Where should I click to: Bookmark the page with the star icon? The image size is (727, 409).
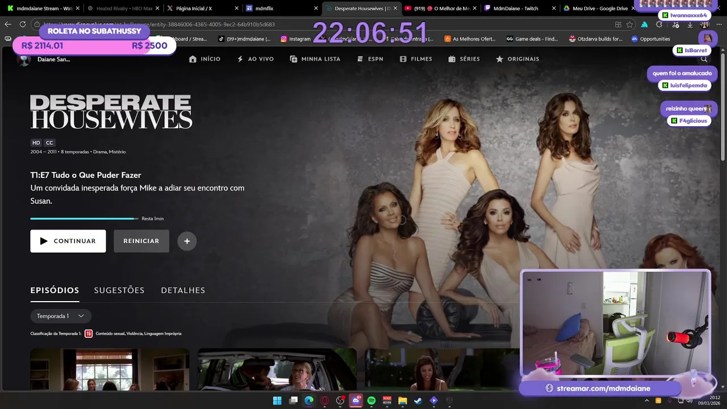pyautogui.click(x=629, y=24)
